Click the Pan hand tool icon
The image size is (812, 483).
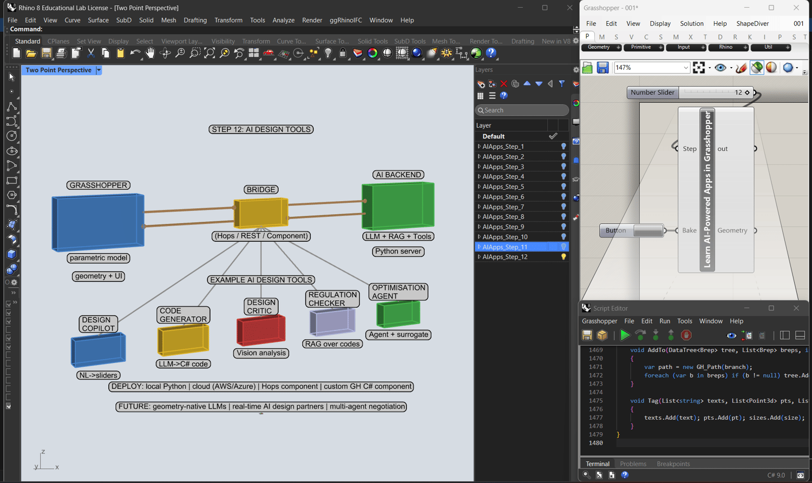pos(150,53)
